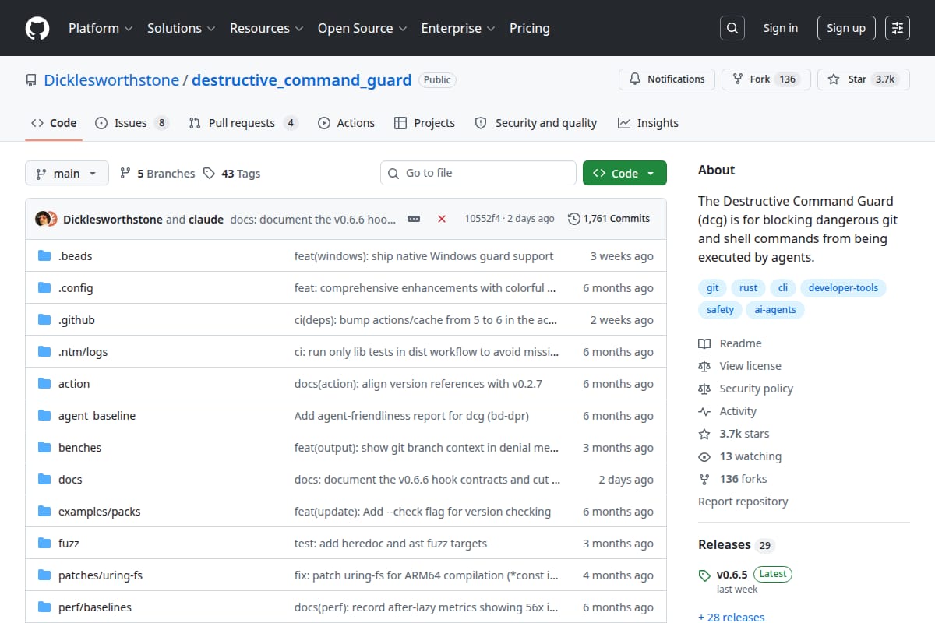The width and height of the screenshot is (935, 623).
Task: Open the commit message ellipsis icon
Action: (x=414, y=219)
